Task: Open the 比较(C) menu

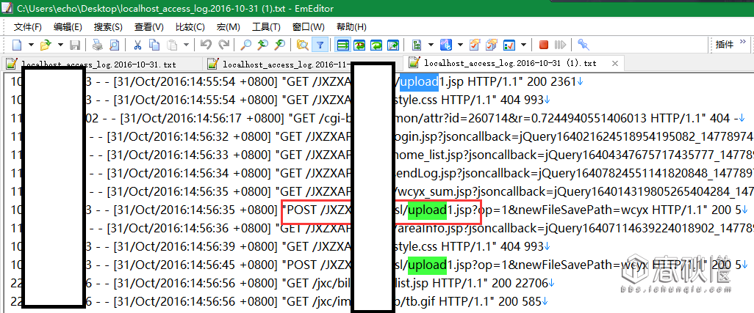Action: click(x=190, y=27)
